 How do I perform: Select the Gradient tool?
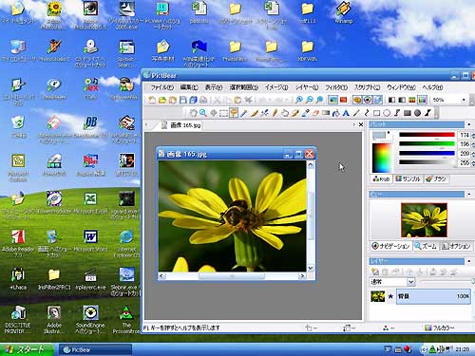pos(326,113)
